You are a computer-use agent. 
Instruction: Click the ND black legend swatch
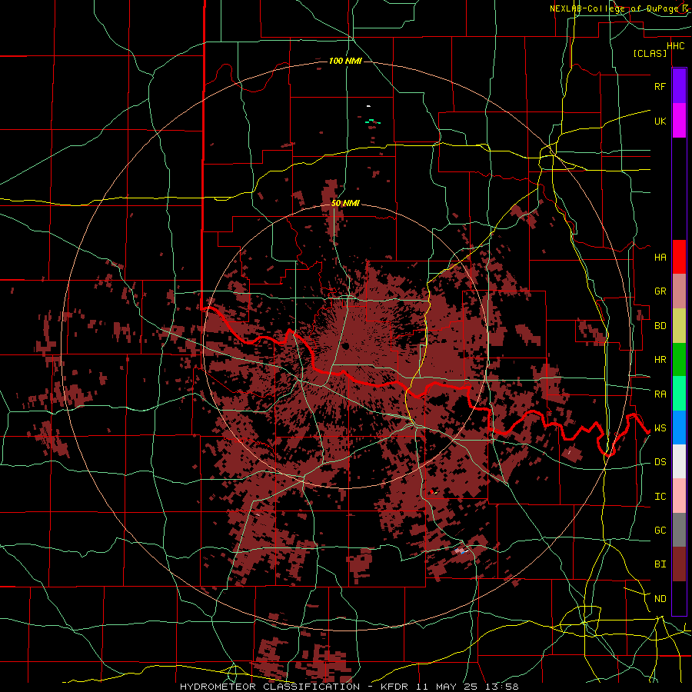pos(679,598)
